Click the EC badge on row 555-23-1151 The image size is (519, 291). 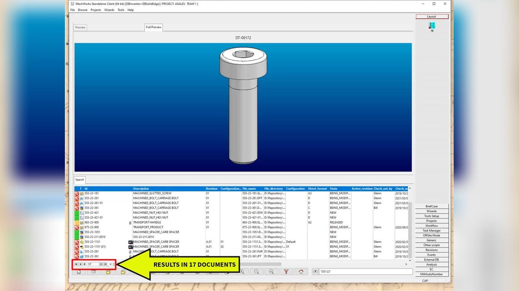click(130, 242)
